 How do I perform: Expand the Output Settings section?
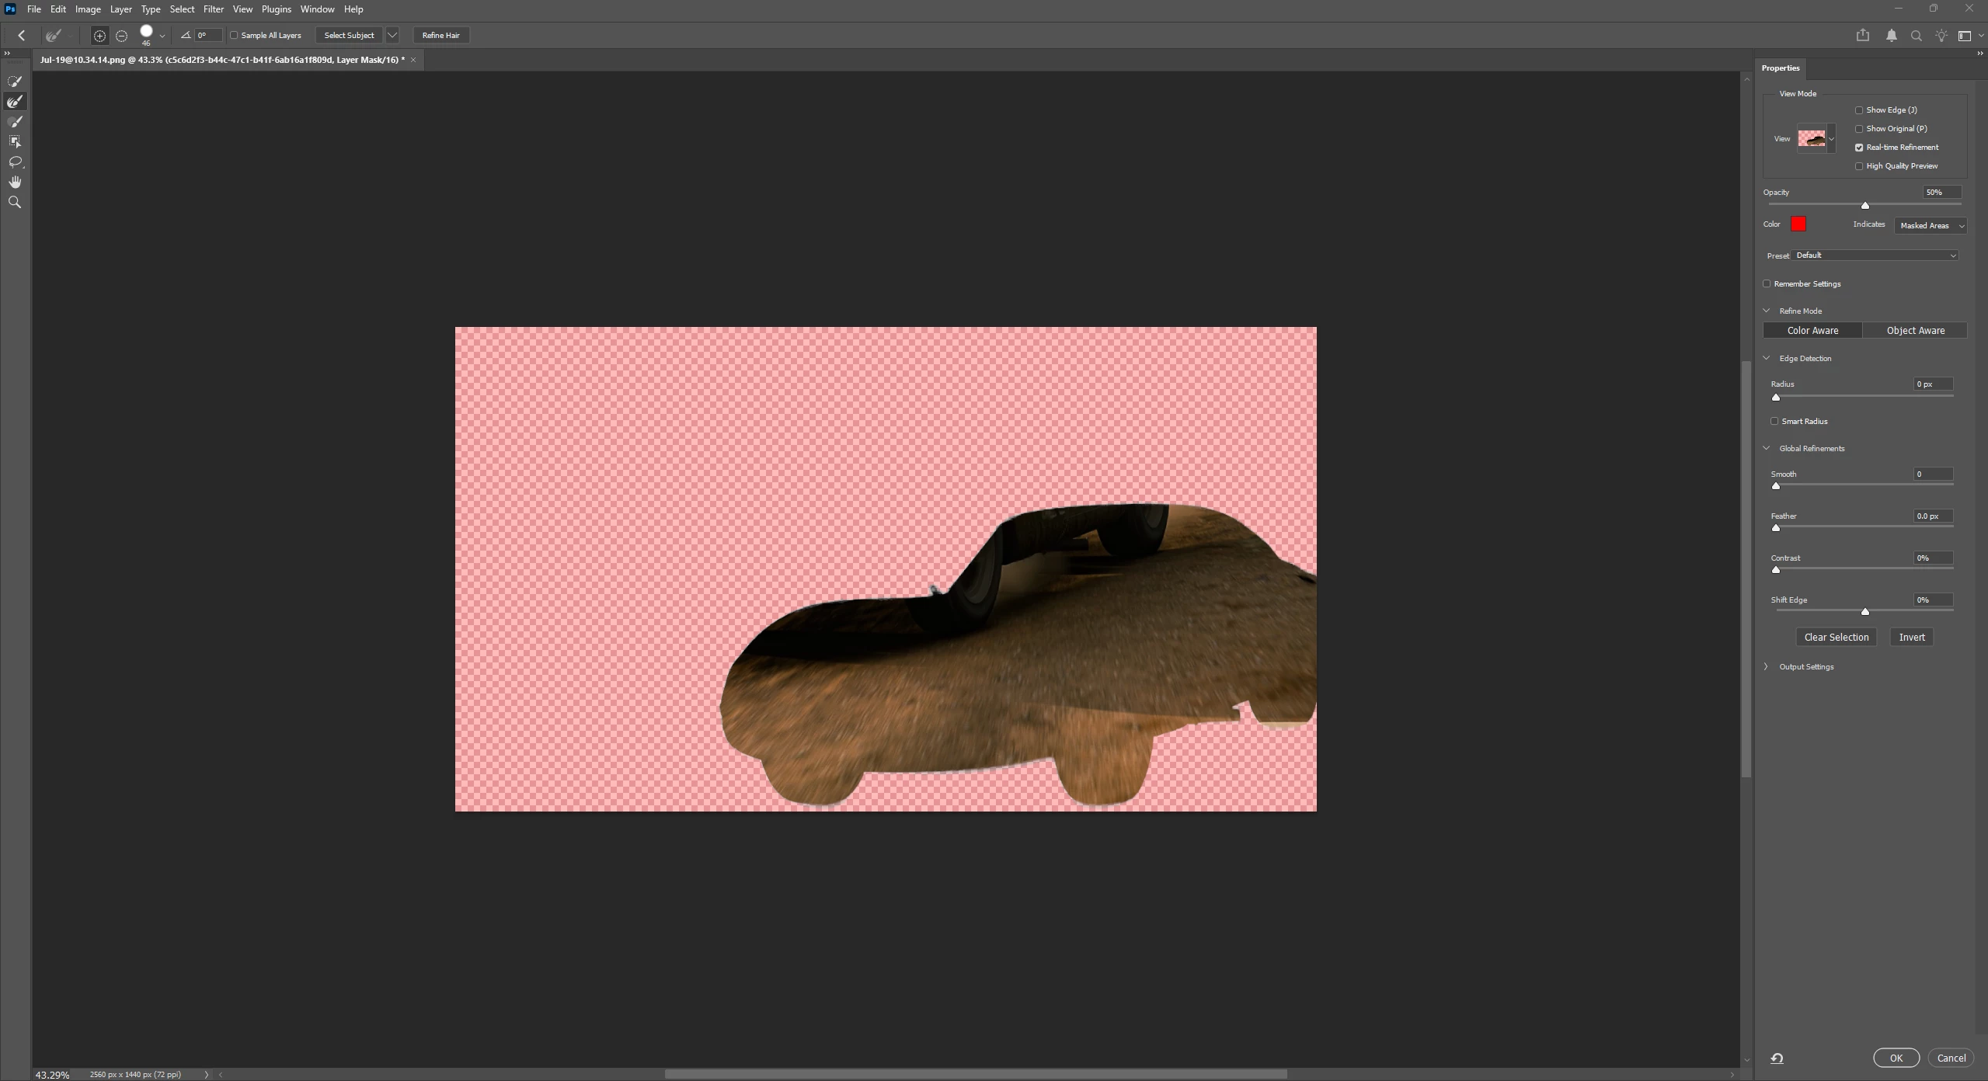pyautogui.click(x=1767, y=666)
